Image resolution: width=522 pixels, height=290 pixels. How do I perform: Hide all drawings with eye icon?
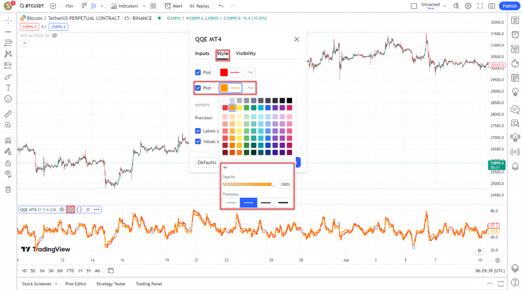pos(8,174)
